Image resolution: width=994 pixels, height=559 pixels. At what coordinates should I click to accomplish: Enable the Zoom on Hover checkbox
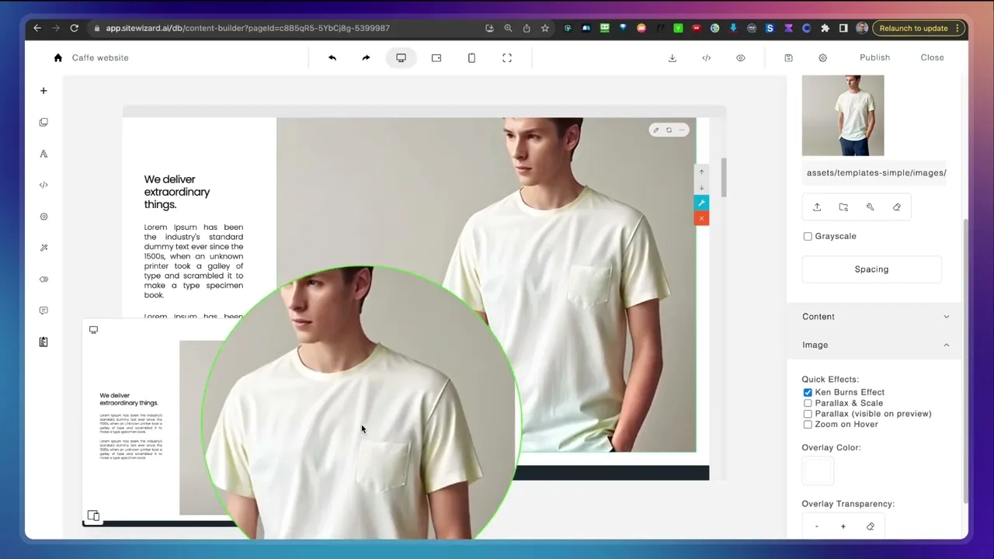point(808,425)
